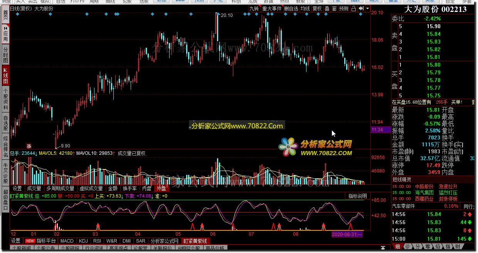
Task: Select the 财 finance tab
Action: (458, 246)
